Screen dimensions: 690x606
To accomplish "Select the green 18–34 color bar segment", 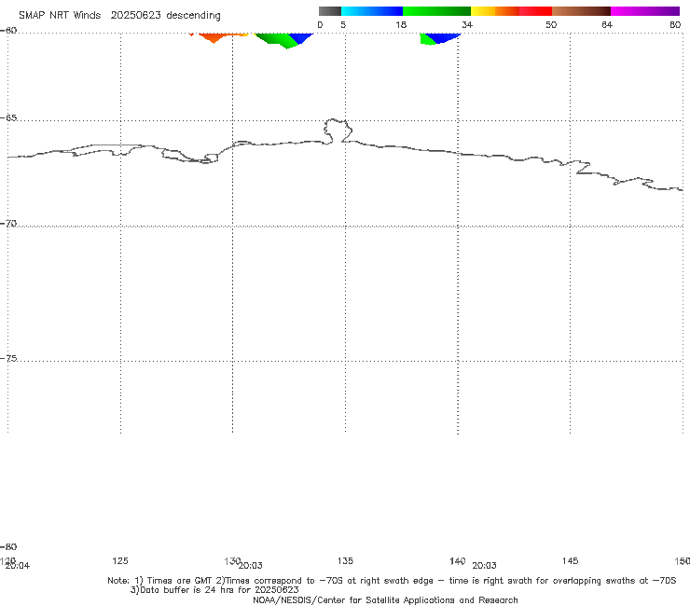I will 436,11.
